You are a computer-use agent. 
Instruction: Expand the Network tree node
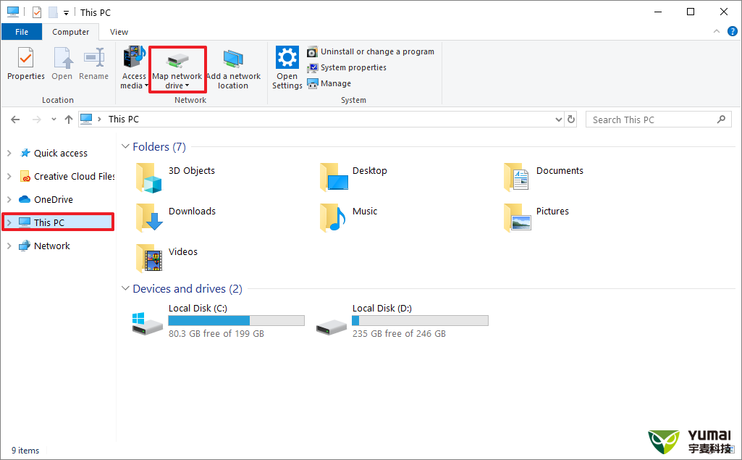[x=9, y=246]
